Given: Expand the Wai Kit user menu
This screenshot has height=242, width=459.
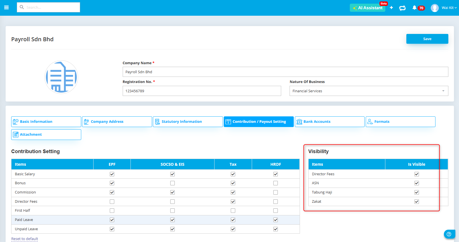Looking at the screenshot, I should click(x=449, y=8).
